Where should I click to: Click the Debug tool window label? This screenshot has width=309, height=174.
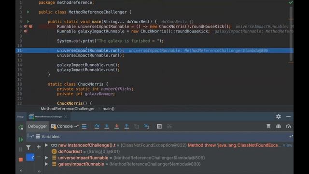tap(20, 116)
